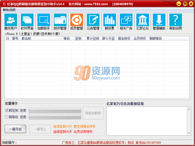Viewport: 195px width, 146px height.
Task: Click the 刷新加载群 button
Action: tap(93, 113)
